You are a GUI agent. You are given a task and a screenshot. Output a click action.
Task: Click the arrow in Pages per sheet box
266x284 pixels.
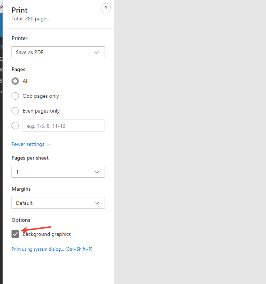click(97, 172)
